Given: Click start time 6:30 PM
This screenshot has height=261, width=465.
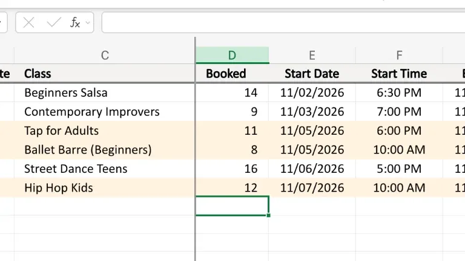Looking at the screenshot, I should click(x=399, y=92).
